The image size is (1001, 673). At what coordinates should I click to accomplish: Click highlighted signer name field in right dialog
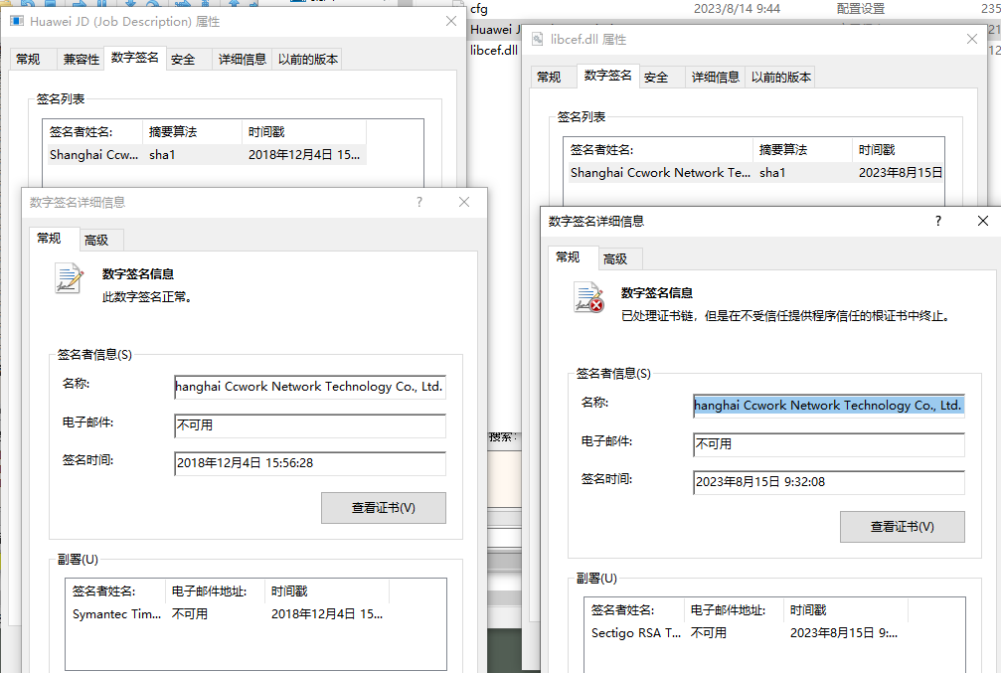click(x=829, y=406)
